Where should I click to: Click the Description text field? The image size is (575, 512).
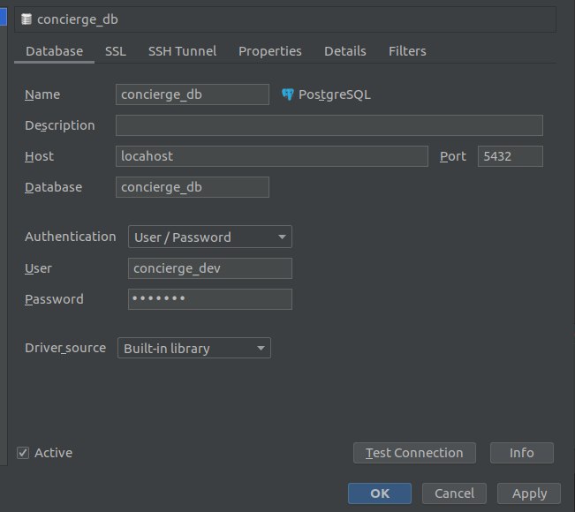[329, 125]
